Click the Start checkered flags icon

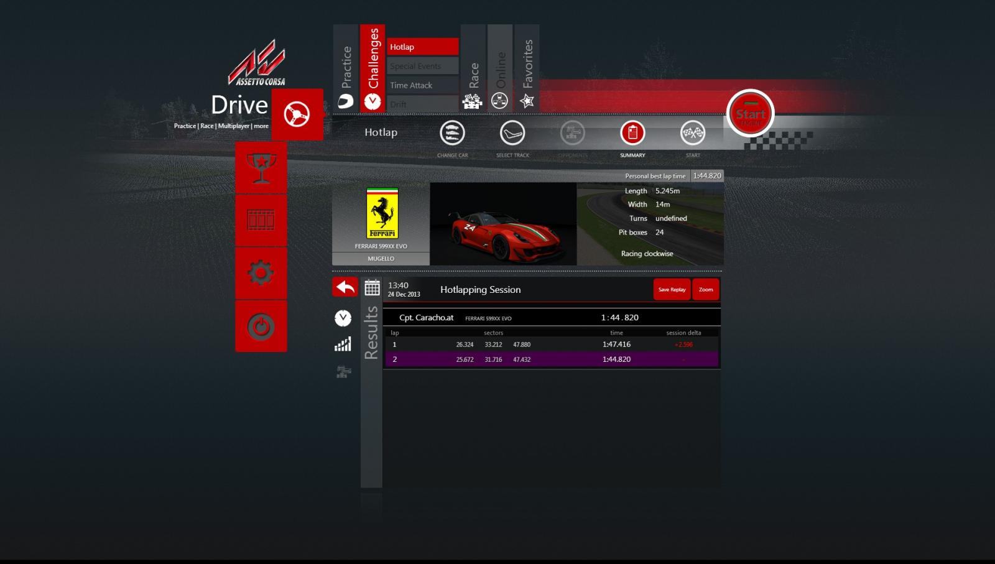[693, 133]
